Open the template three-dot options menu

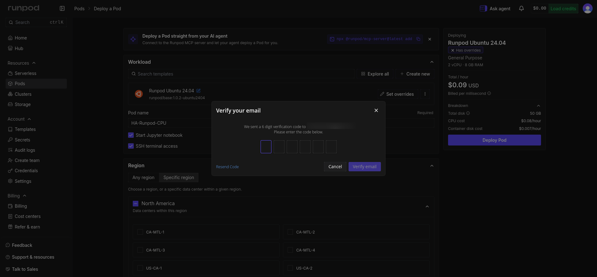pos(425,94)
